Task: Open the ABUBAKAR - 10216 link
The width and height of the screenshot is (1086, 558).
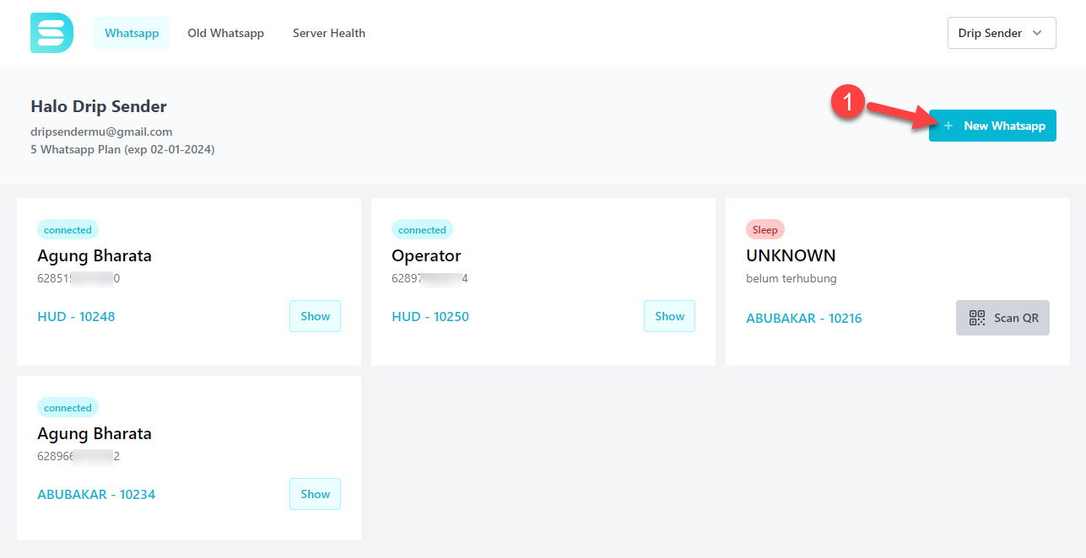Action: pos(804,319)
